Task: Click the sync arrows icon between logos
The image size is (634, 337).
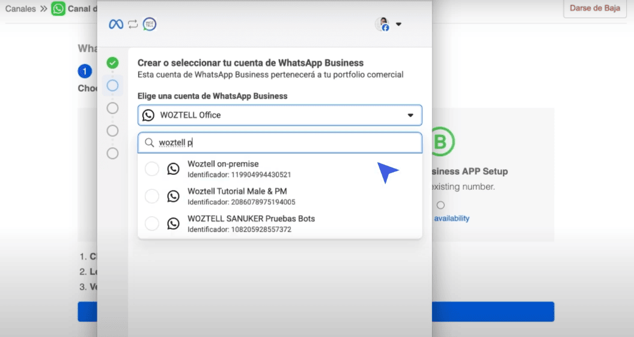Action: [x=133, y=24]
